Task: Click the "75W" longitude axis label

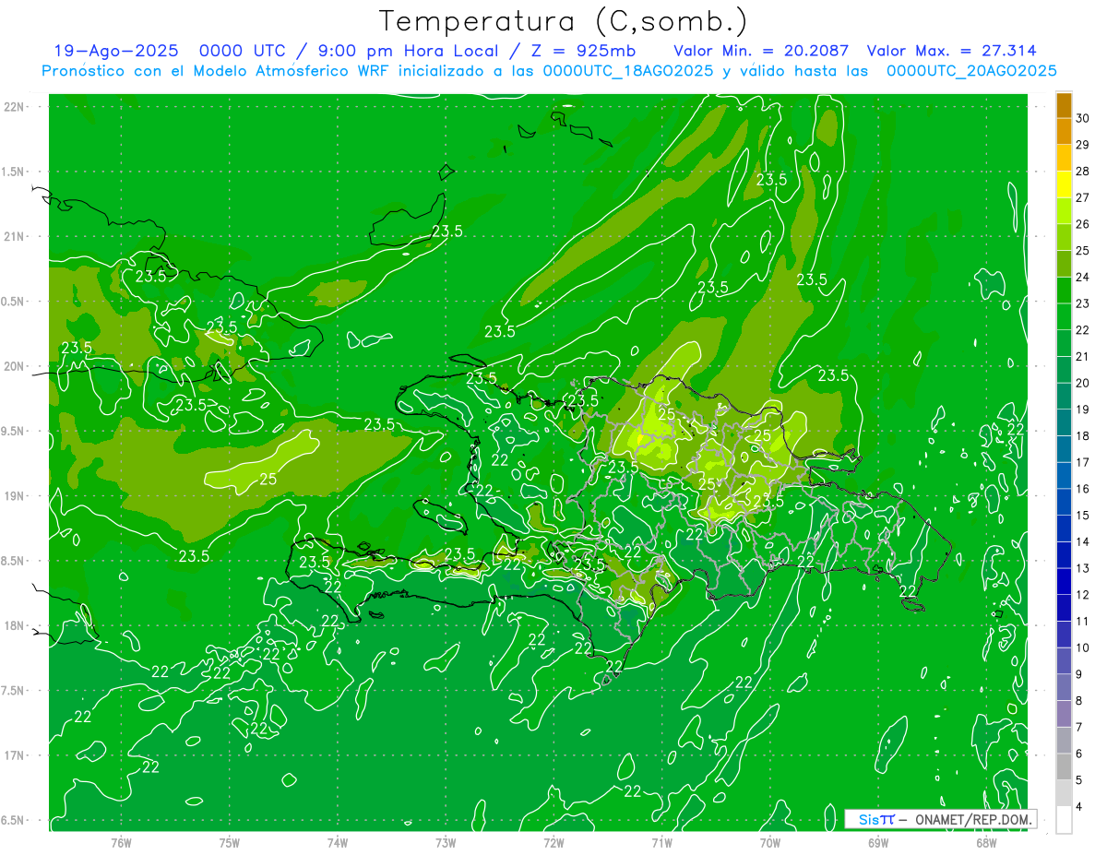Action: (229, 842)
